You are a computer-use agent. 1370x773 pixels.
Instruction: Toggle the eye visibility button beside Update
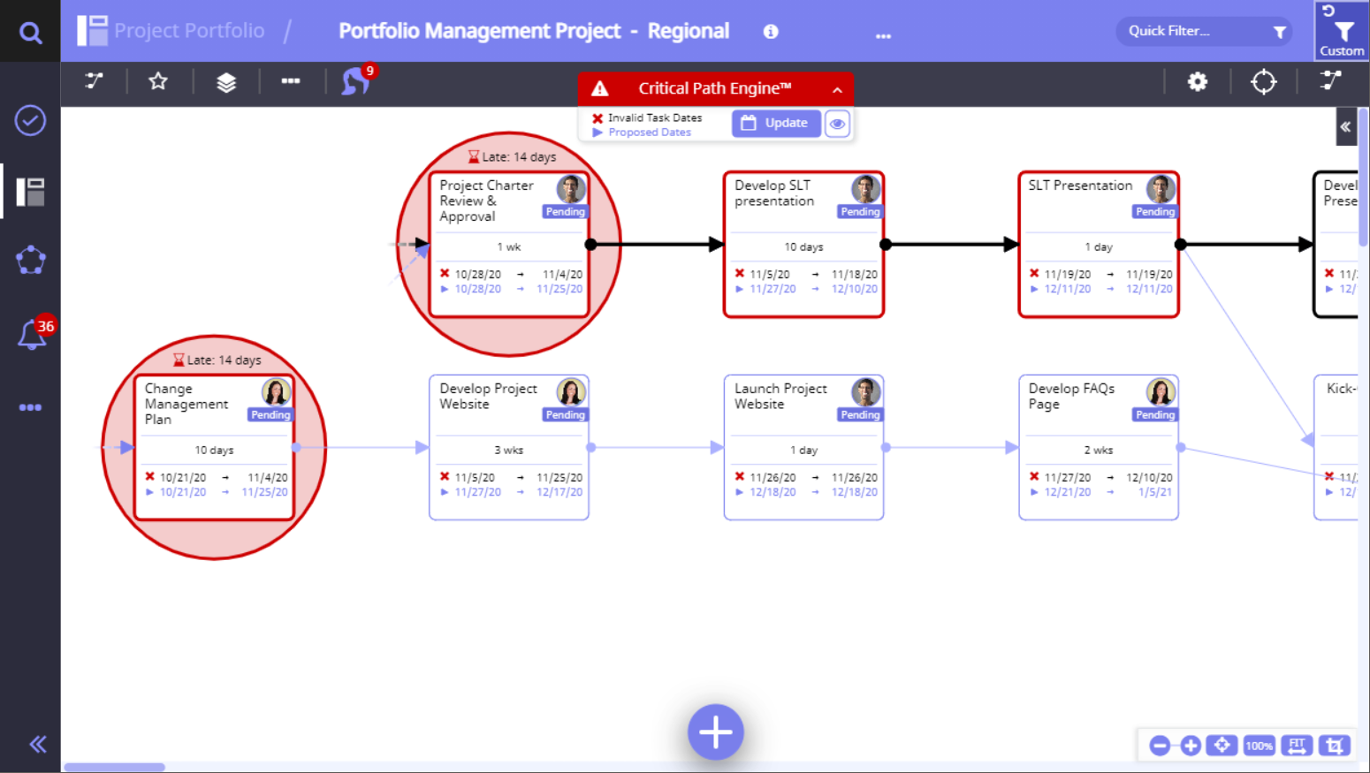837,124
